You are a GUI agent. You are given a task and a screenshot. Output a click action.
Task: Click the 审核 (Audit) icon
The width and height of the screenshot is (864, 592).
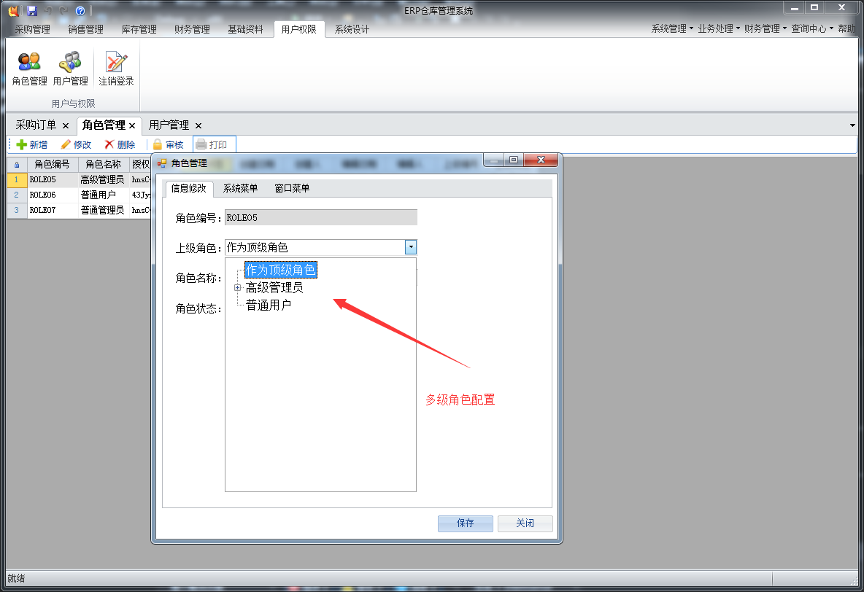(169, 144)
